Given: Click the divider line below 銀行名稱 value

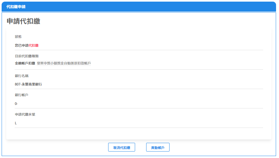Looking at the screenshot, I should click(x=139, y=89).
